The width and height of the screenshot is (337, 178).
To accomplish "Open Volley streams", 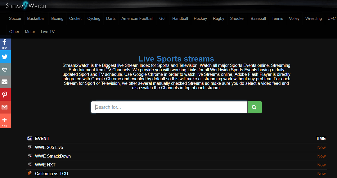I will pos(294,19).
